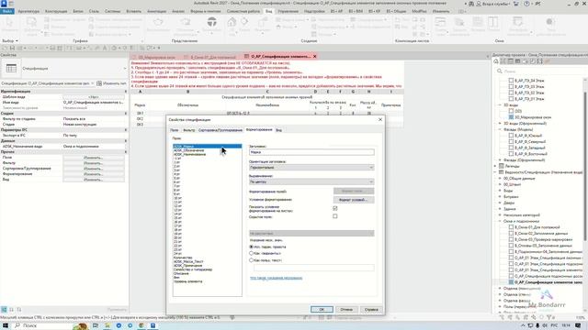Select Уровень элемента in fields list
Viewport: 588px width, 330px height.
pos(187,281)
